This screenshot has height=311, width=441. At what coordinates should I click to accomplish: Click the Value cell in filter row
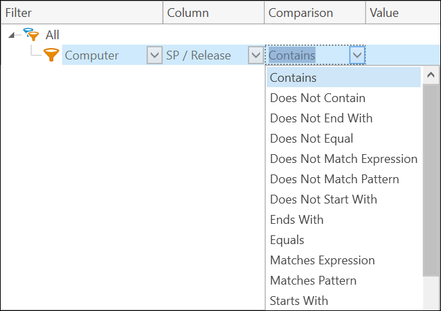click(402, 55)
